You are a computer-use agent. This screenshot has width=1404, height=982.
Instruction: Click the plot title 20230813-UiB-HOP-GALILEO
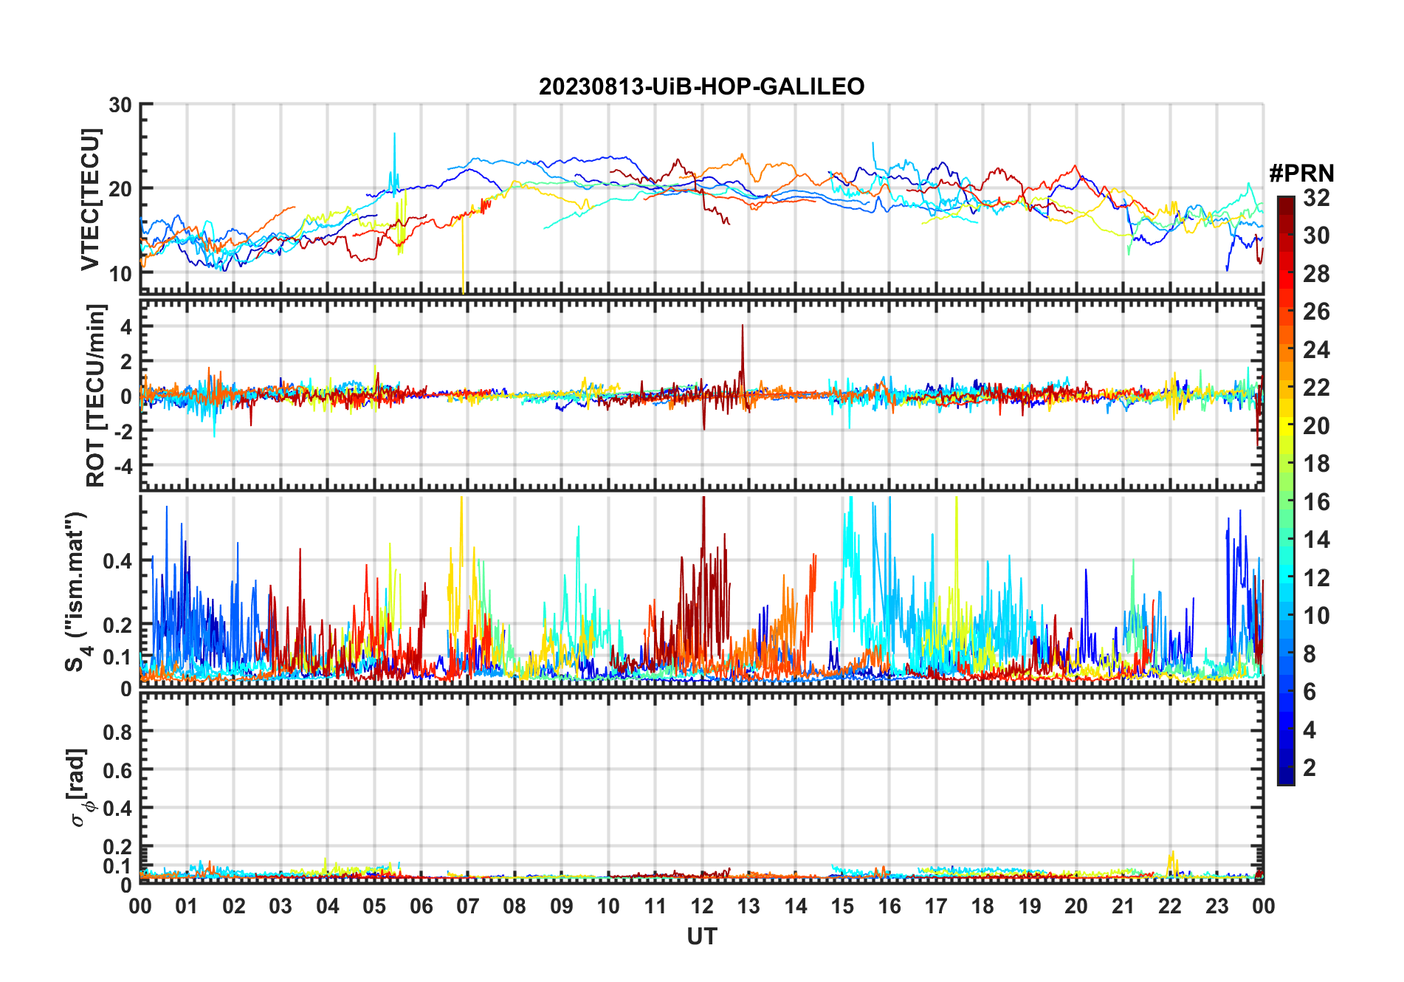701,87
